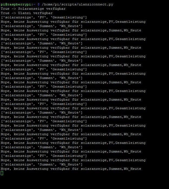The width and height of the screenshot is (169, 189).
Task: Click the last 'Nope' line with Wh_Heute
Action: click(x=71, y=169)
